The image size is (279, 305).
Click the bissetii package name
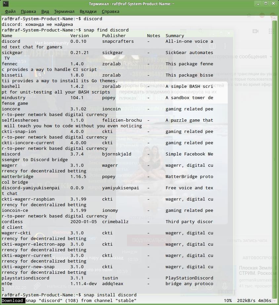pos(12,75)
